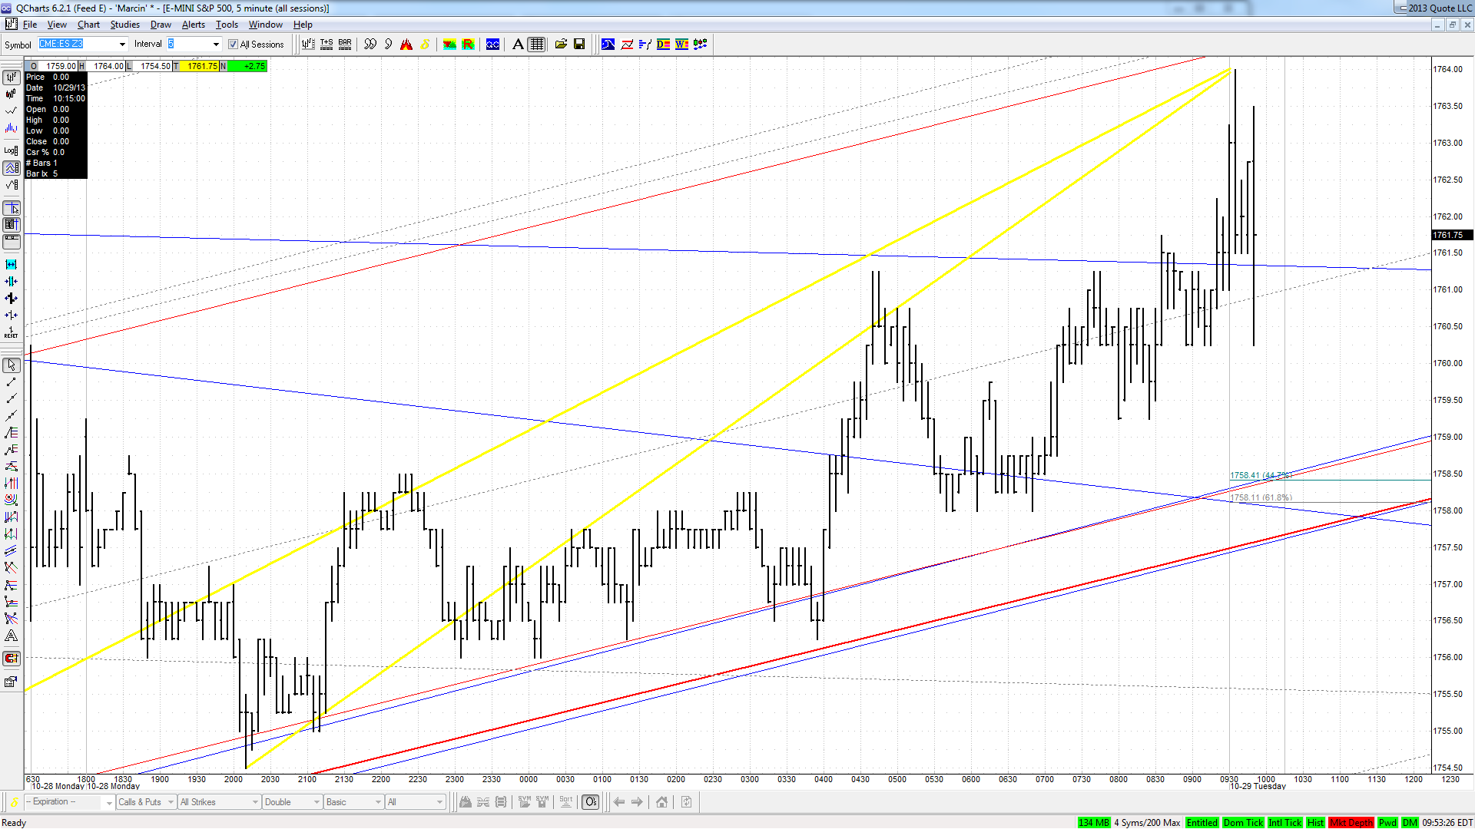Select the arrow pointer tool in left sidebar
This screenshot has height=829, width=1475.
coord(12,365)
